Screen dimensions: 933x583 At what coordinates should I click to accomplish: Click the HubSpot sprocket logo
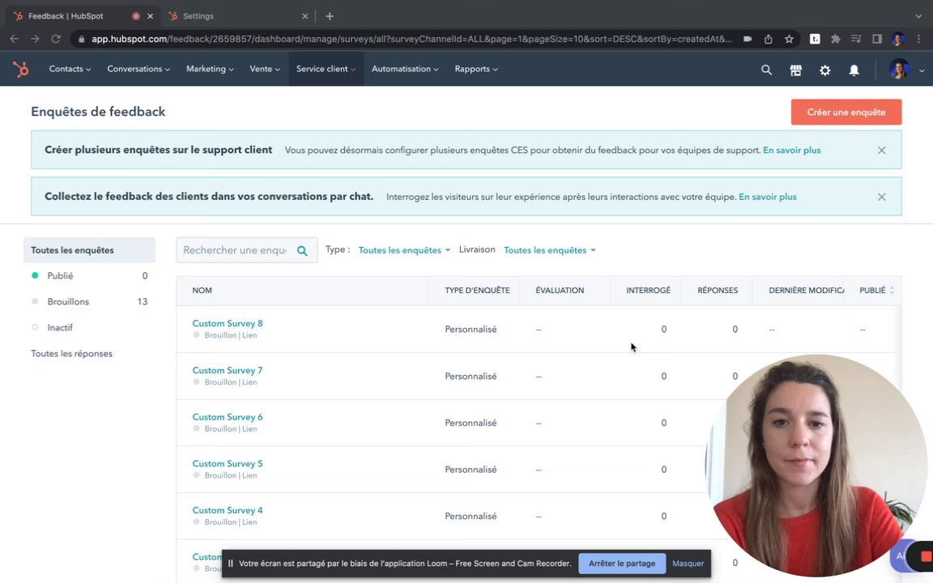(21, 69)
